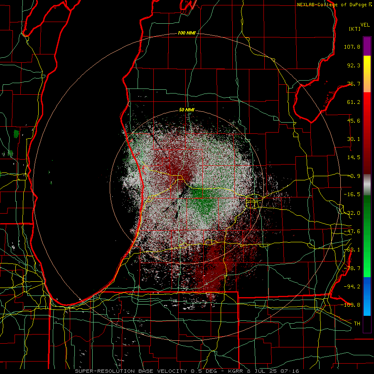Click the Super-Resolution Base Velocity caption text

pyautogui.click(x=187, y=371)
